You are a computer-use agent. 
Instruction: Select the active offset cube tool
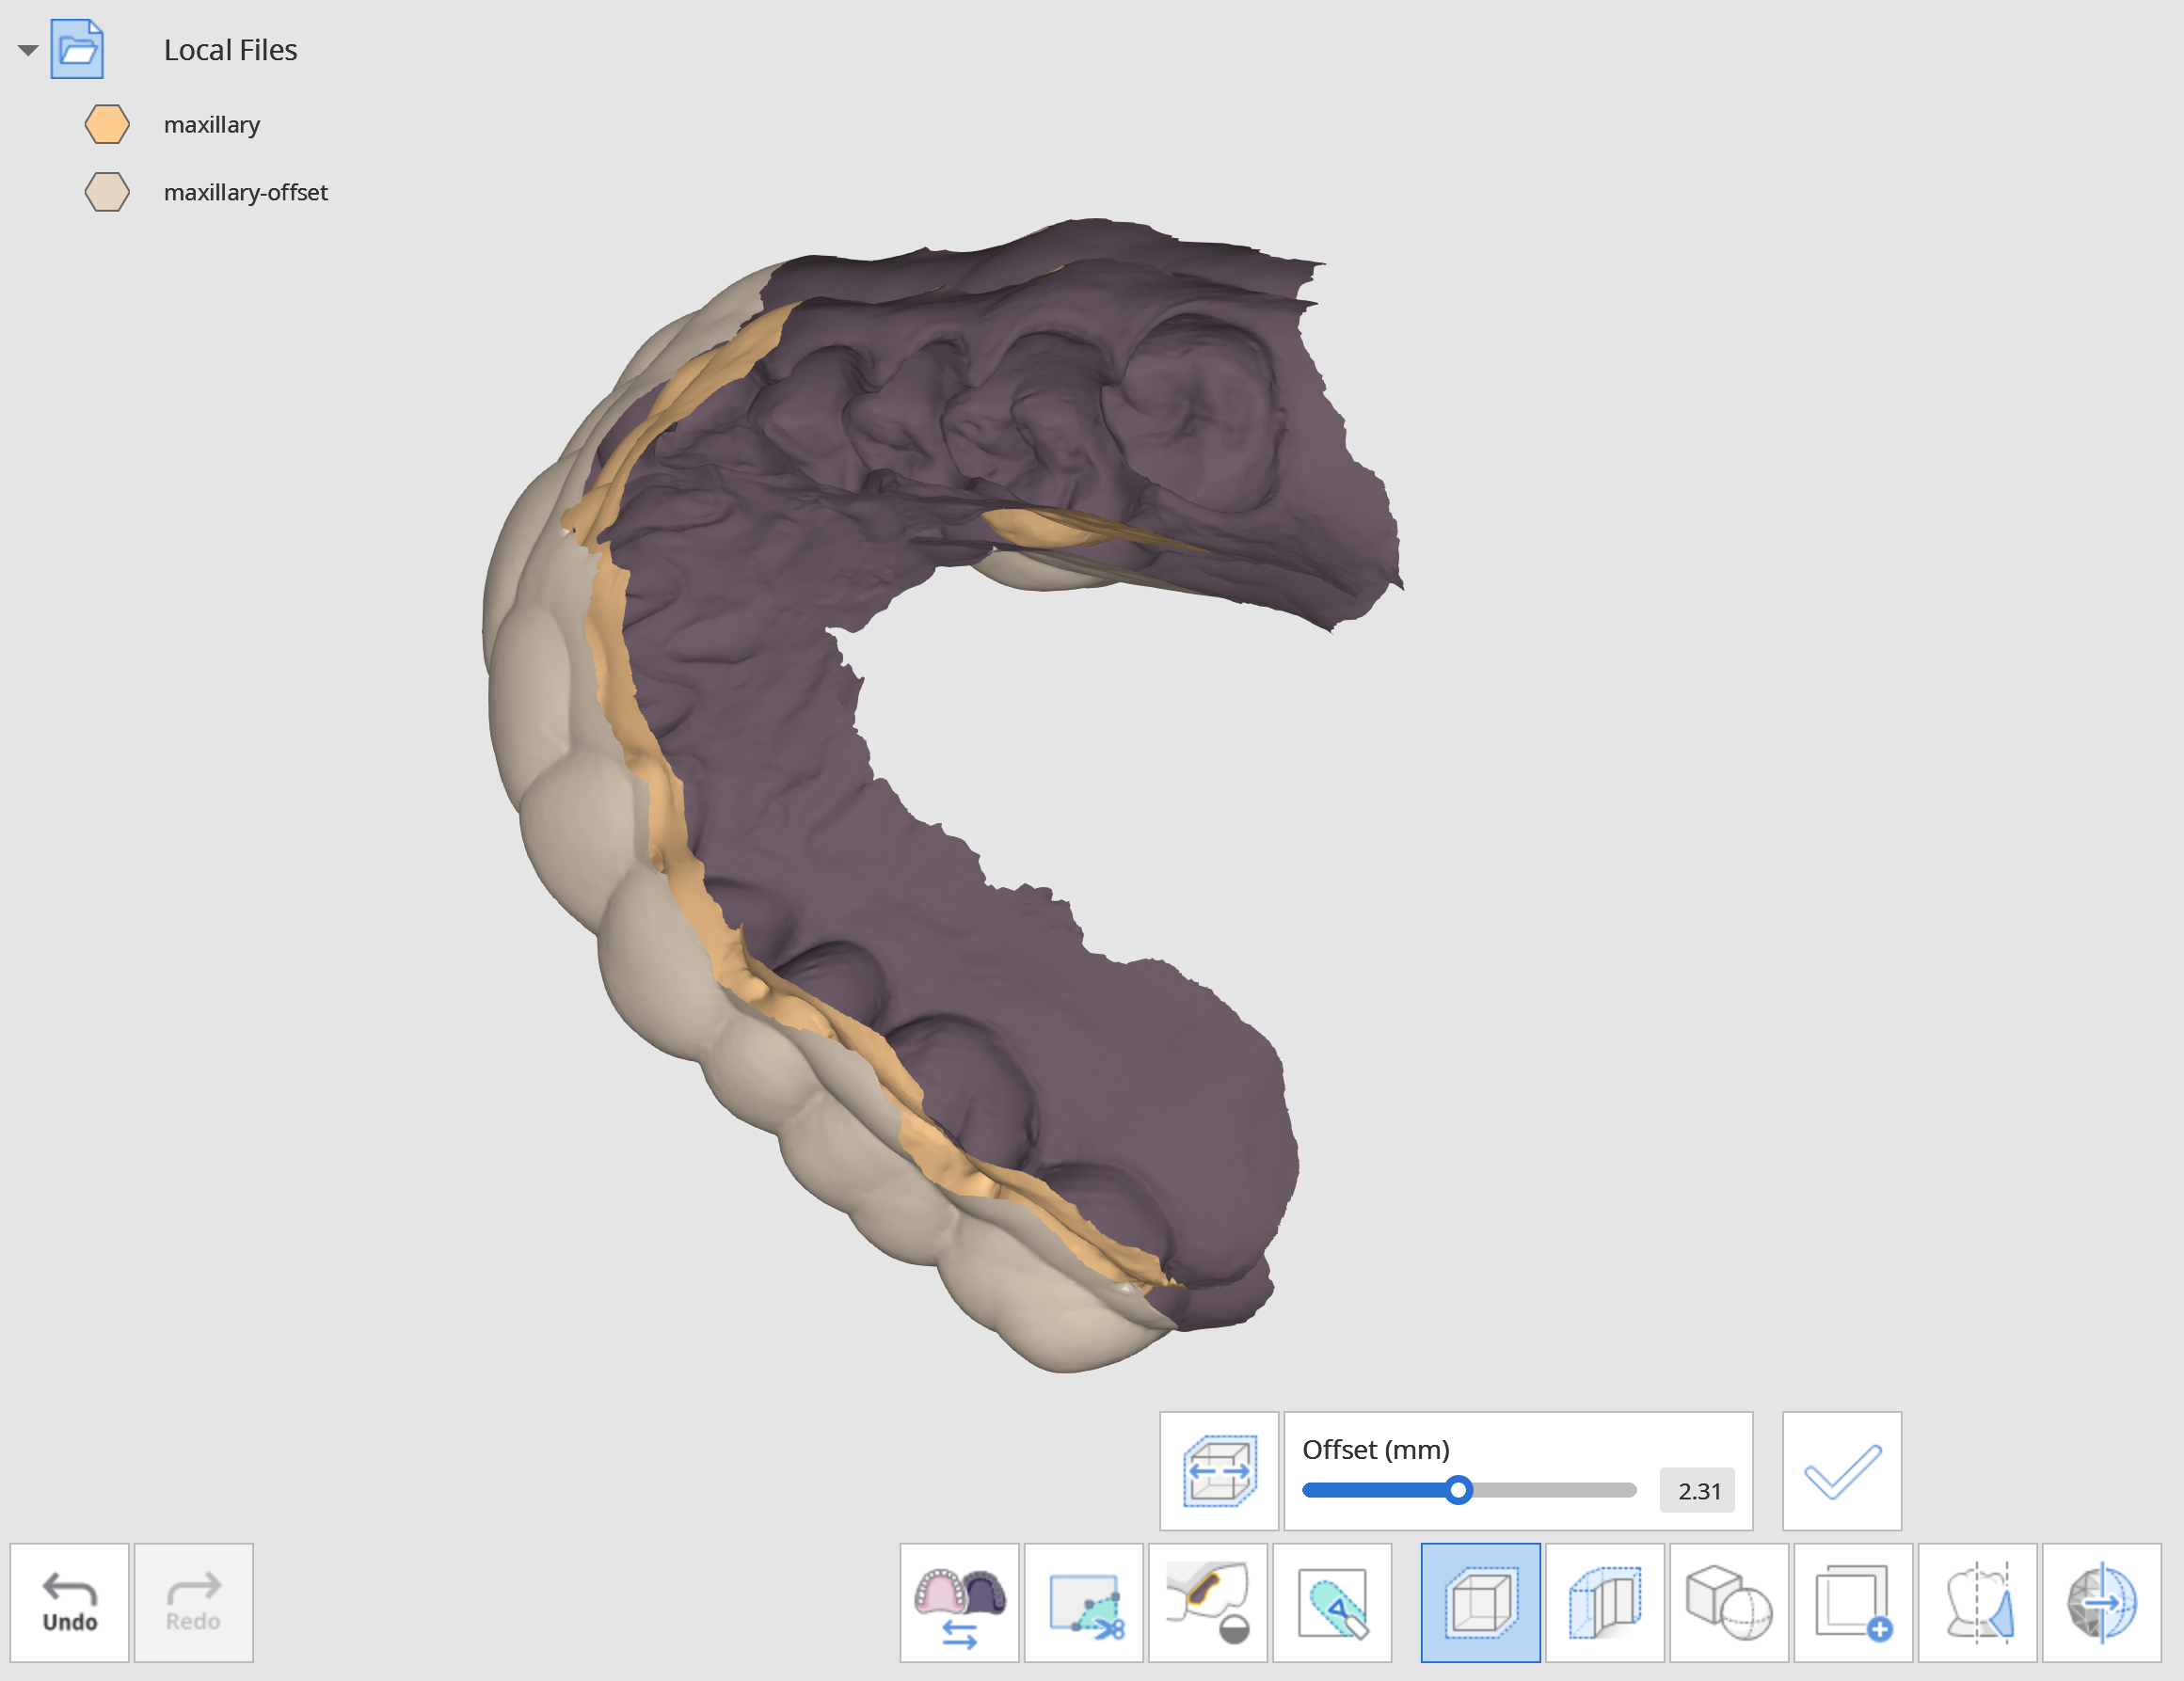click(1481, 1602)
